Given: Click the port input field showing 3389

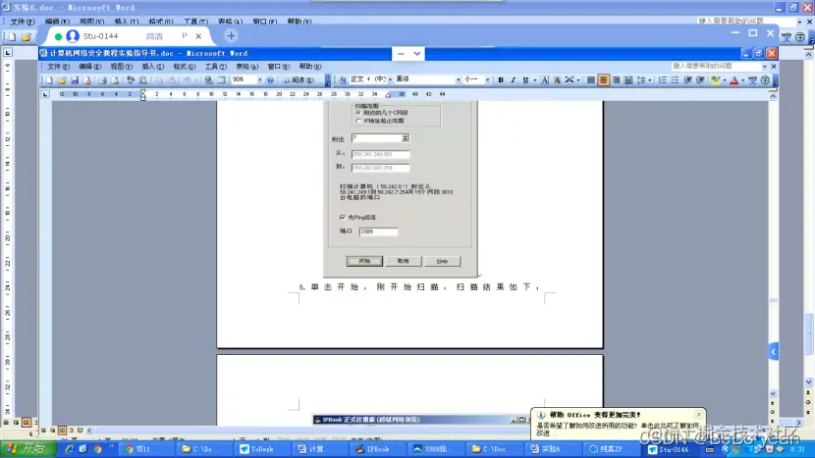Looking at the screenshot, I should coord(378,231).
